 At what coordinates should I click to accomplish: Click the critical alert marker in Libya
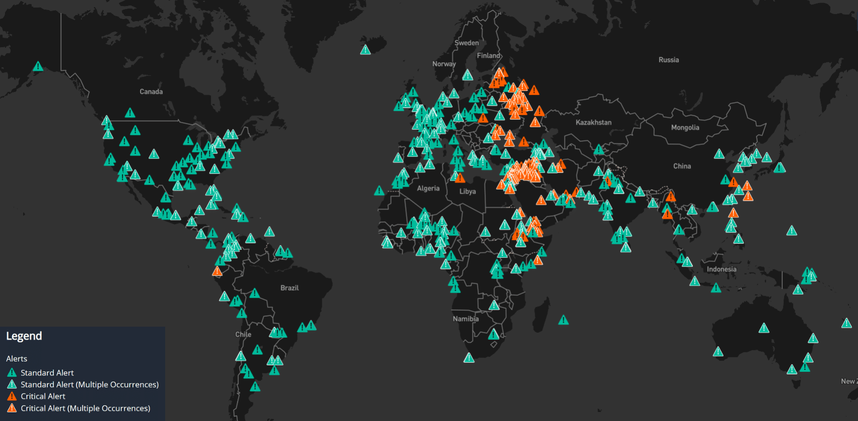tap(460, 178)
